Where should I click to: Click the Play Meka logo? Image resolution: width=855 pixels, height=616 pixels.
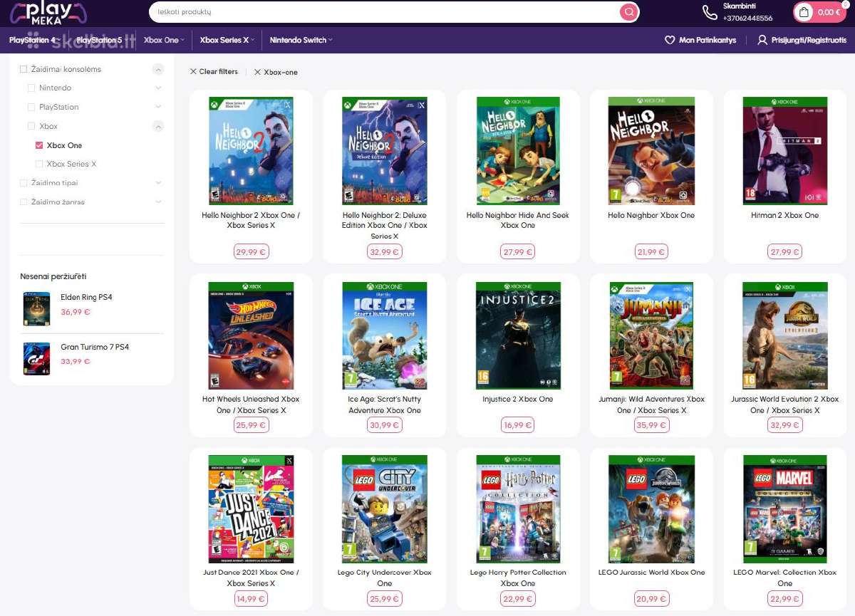tap(48, 13)
